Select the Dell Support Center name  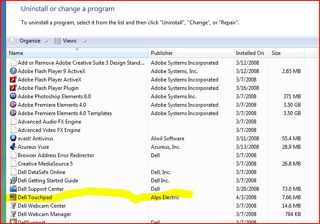point(41,189)
